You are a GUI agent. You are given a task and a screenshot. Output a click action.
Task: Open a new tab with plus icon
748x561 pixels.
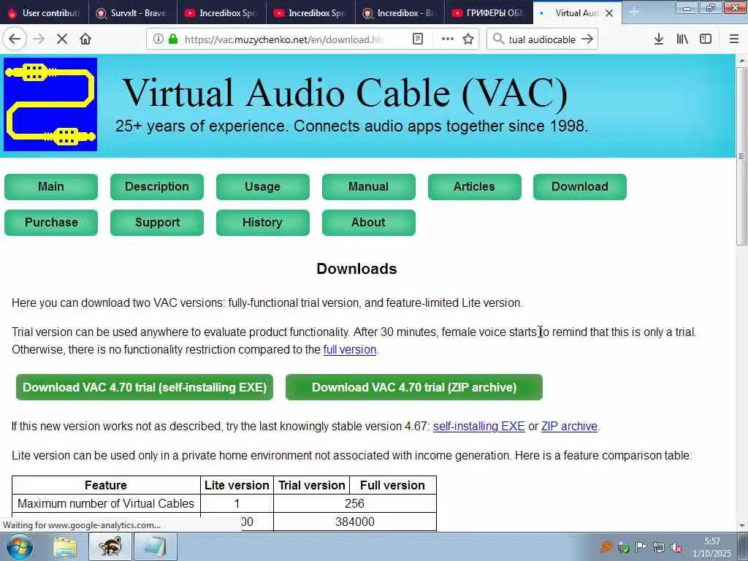click(x=634, y=12)
